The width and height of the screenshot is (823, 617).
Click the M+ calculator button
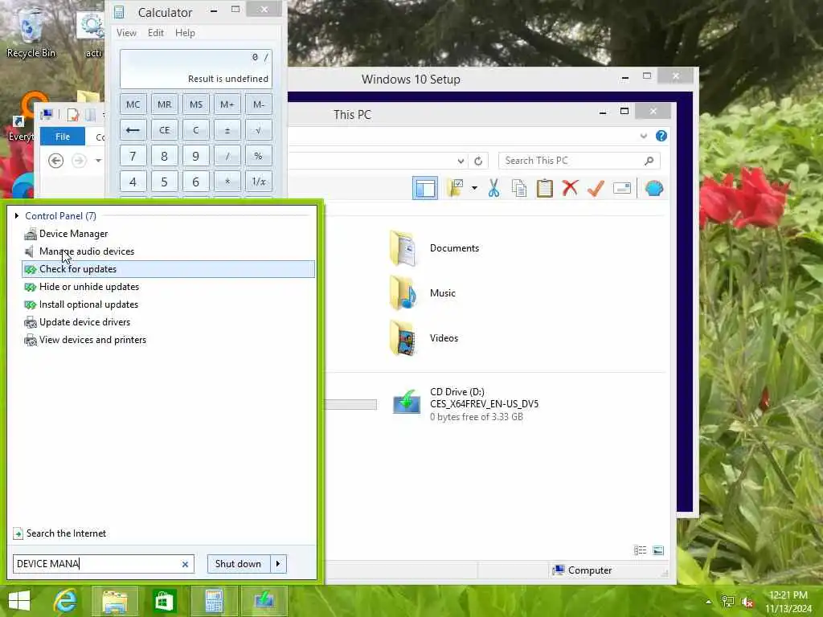[227, 104]
